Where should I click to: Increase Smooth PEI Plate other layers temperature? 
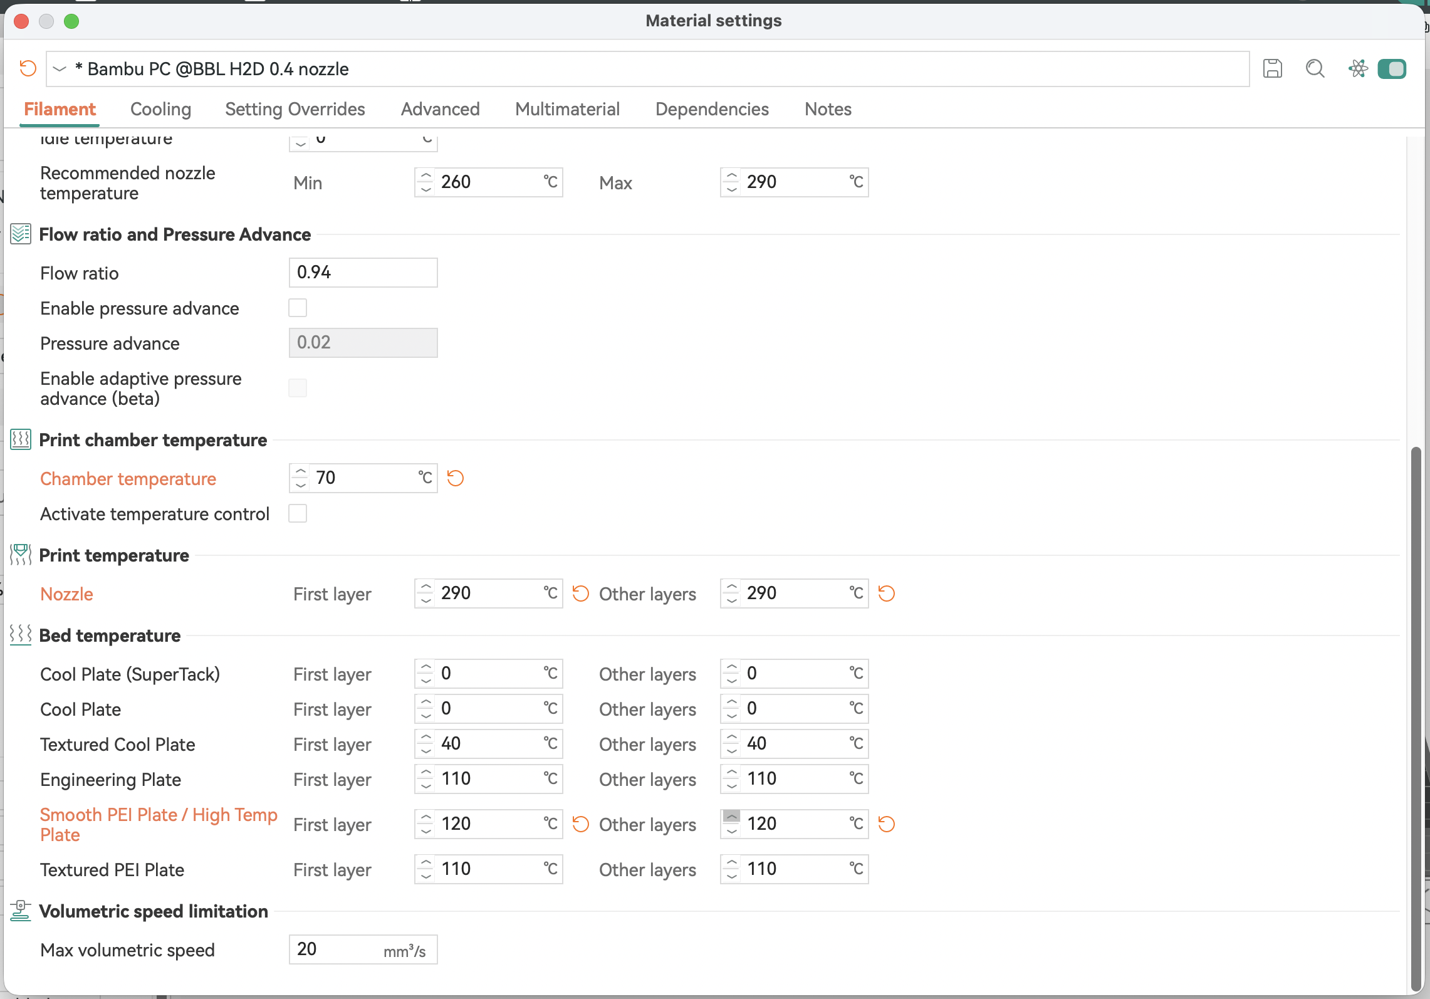click(x=732, y=817)
